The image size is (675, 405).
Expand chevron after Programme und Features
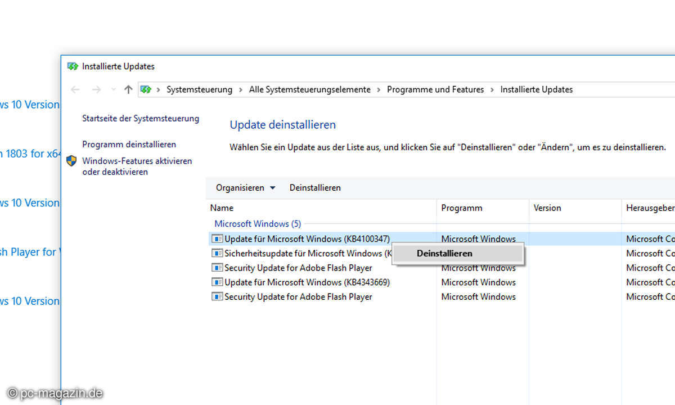(492, 89)
